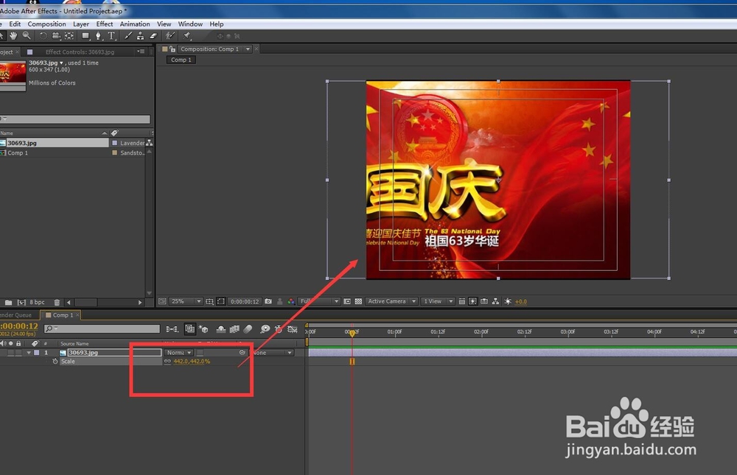The width and height of the screenshot is (737, 475).
Task: Click the viewer timecode 0:00:00:12
Action: tap(245, 301)
